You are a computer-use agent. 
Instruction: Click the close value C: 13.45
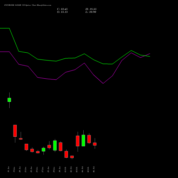pyautogui.click(x=62, y=9)
